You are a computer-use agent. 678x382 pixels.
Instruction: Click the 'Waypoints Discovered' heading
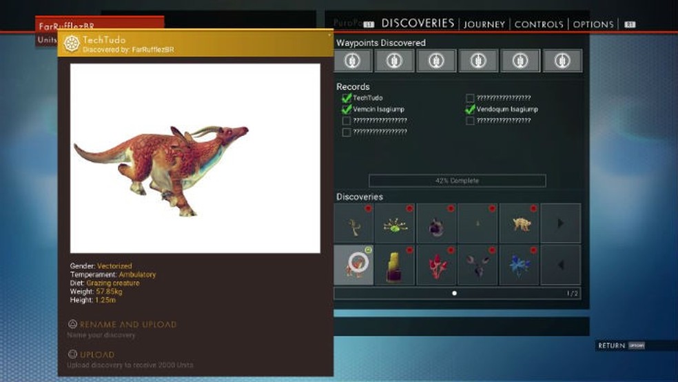(381, 43)
